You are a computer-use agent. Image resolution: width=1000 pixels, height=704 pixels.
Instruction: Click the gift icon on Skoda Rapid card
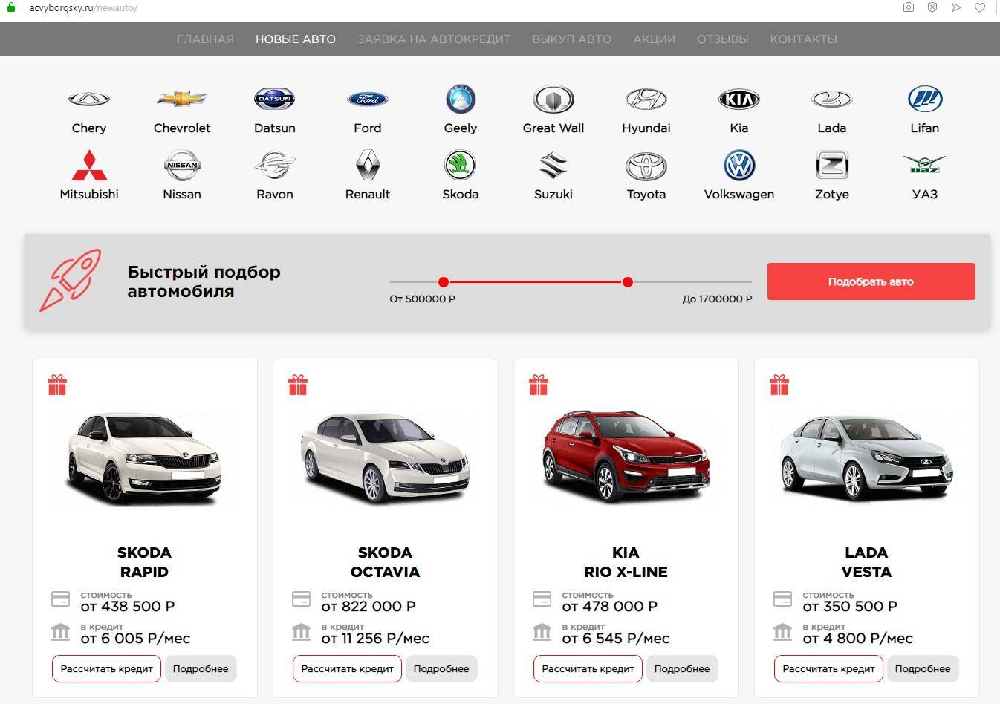[x=57, y=385]
